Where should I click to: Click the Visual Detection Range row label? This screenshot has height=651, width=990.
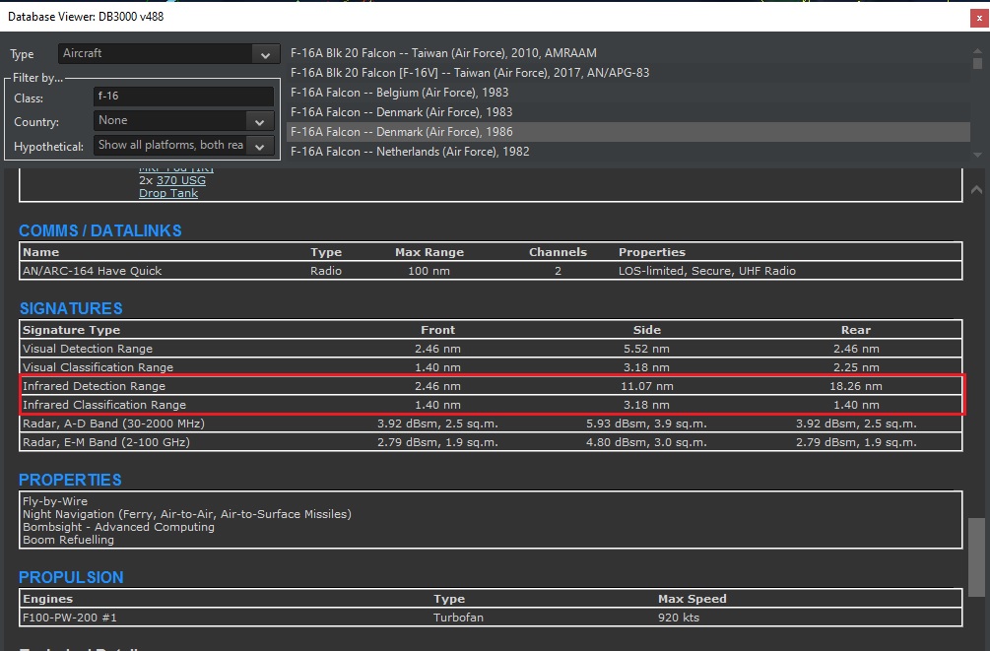pos(88,349)
